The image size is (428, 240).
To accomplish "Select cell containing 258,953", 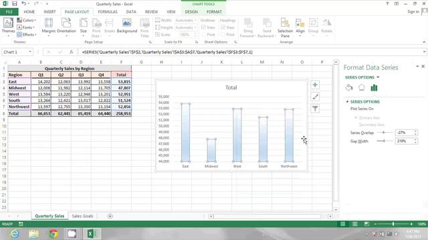I will point(122,113).
